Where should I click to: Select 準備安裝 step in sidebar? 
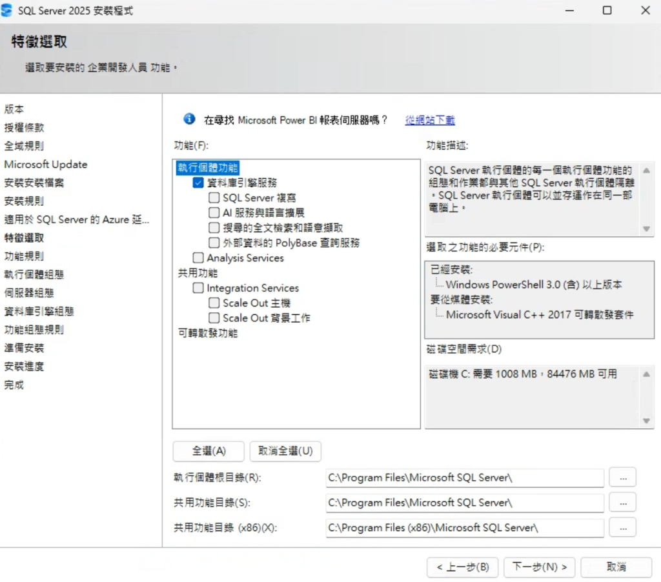[24, 348]
